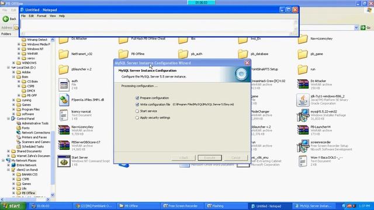Click the Explorer Back arrow icon
This screenshot has height=210, width=374.
[x=5, y=19]
